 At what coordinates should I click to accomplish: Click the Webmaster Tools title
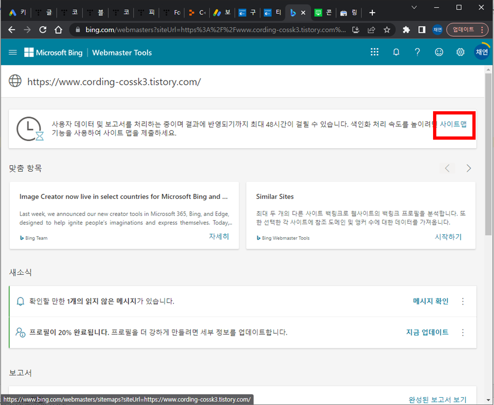(122, 53)
